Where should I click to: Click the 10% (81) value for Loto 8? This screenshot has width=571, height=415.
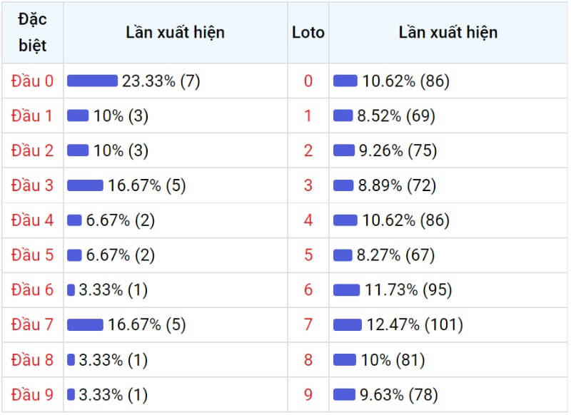(393, 359)
